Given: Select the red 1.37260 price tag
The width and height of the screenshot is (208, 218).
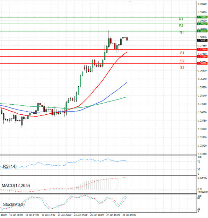Looking at the screenshot, I should pos(202,56).
